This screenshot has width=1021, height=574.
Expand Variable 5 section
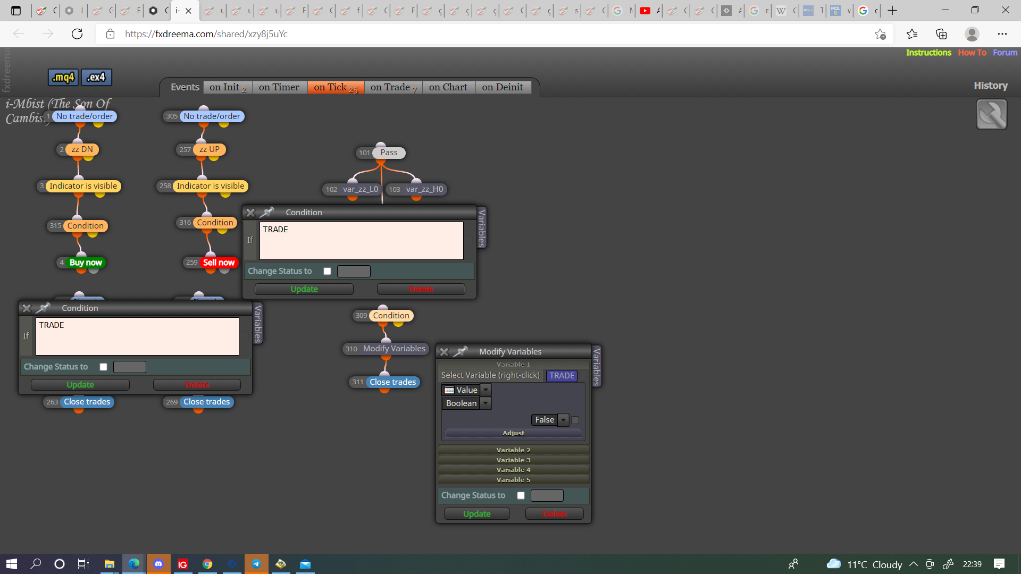pos(513,480)
